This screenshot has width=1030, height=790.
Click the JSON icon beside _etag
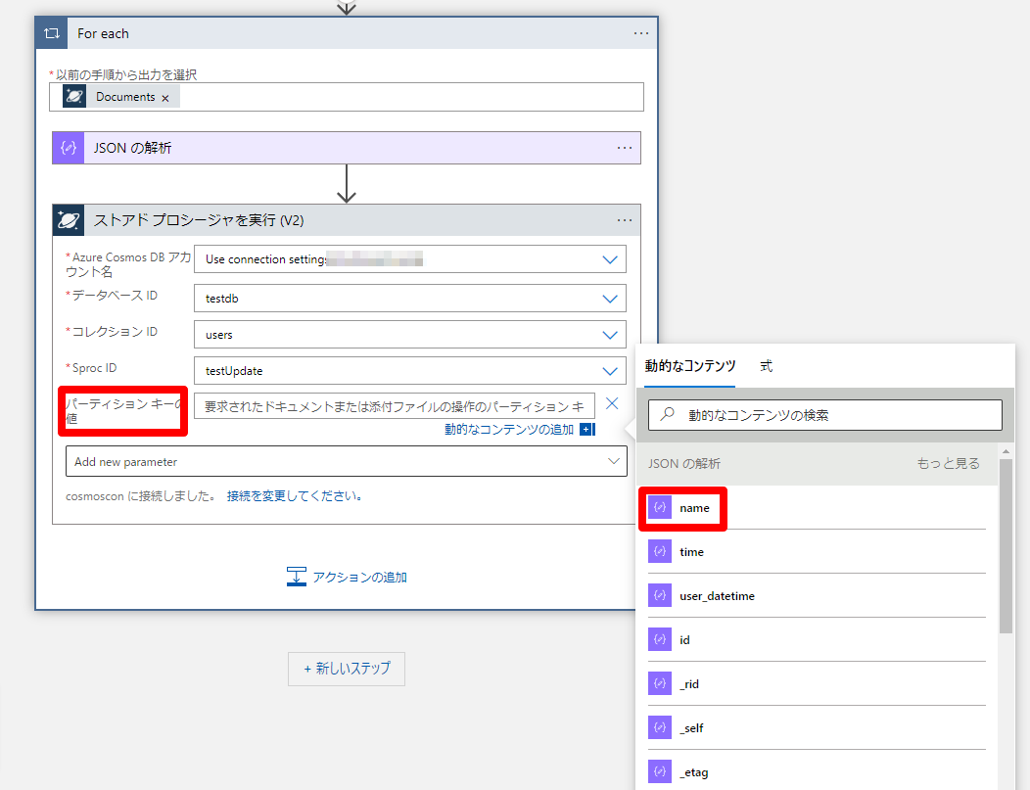click(660, 771)
